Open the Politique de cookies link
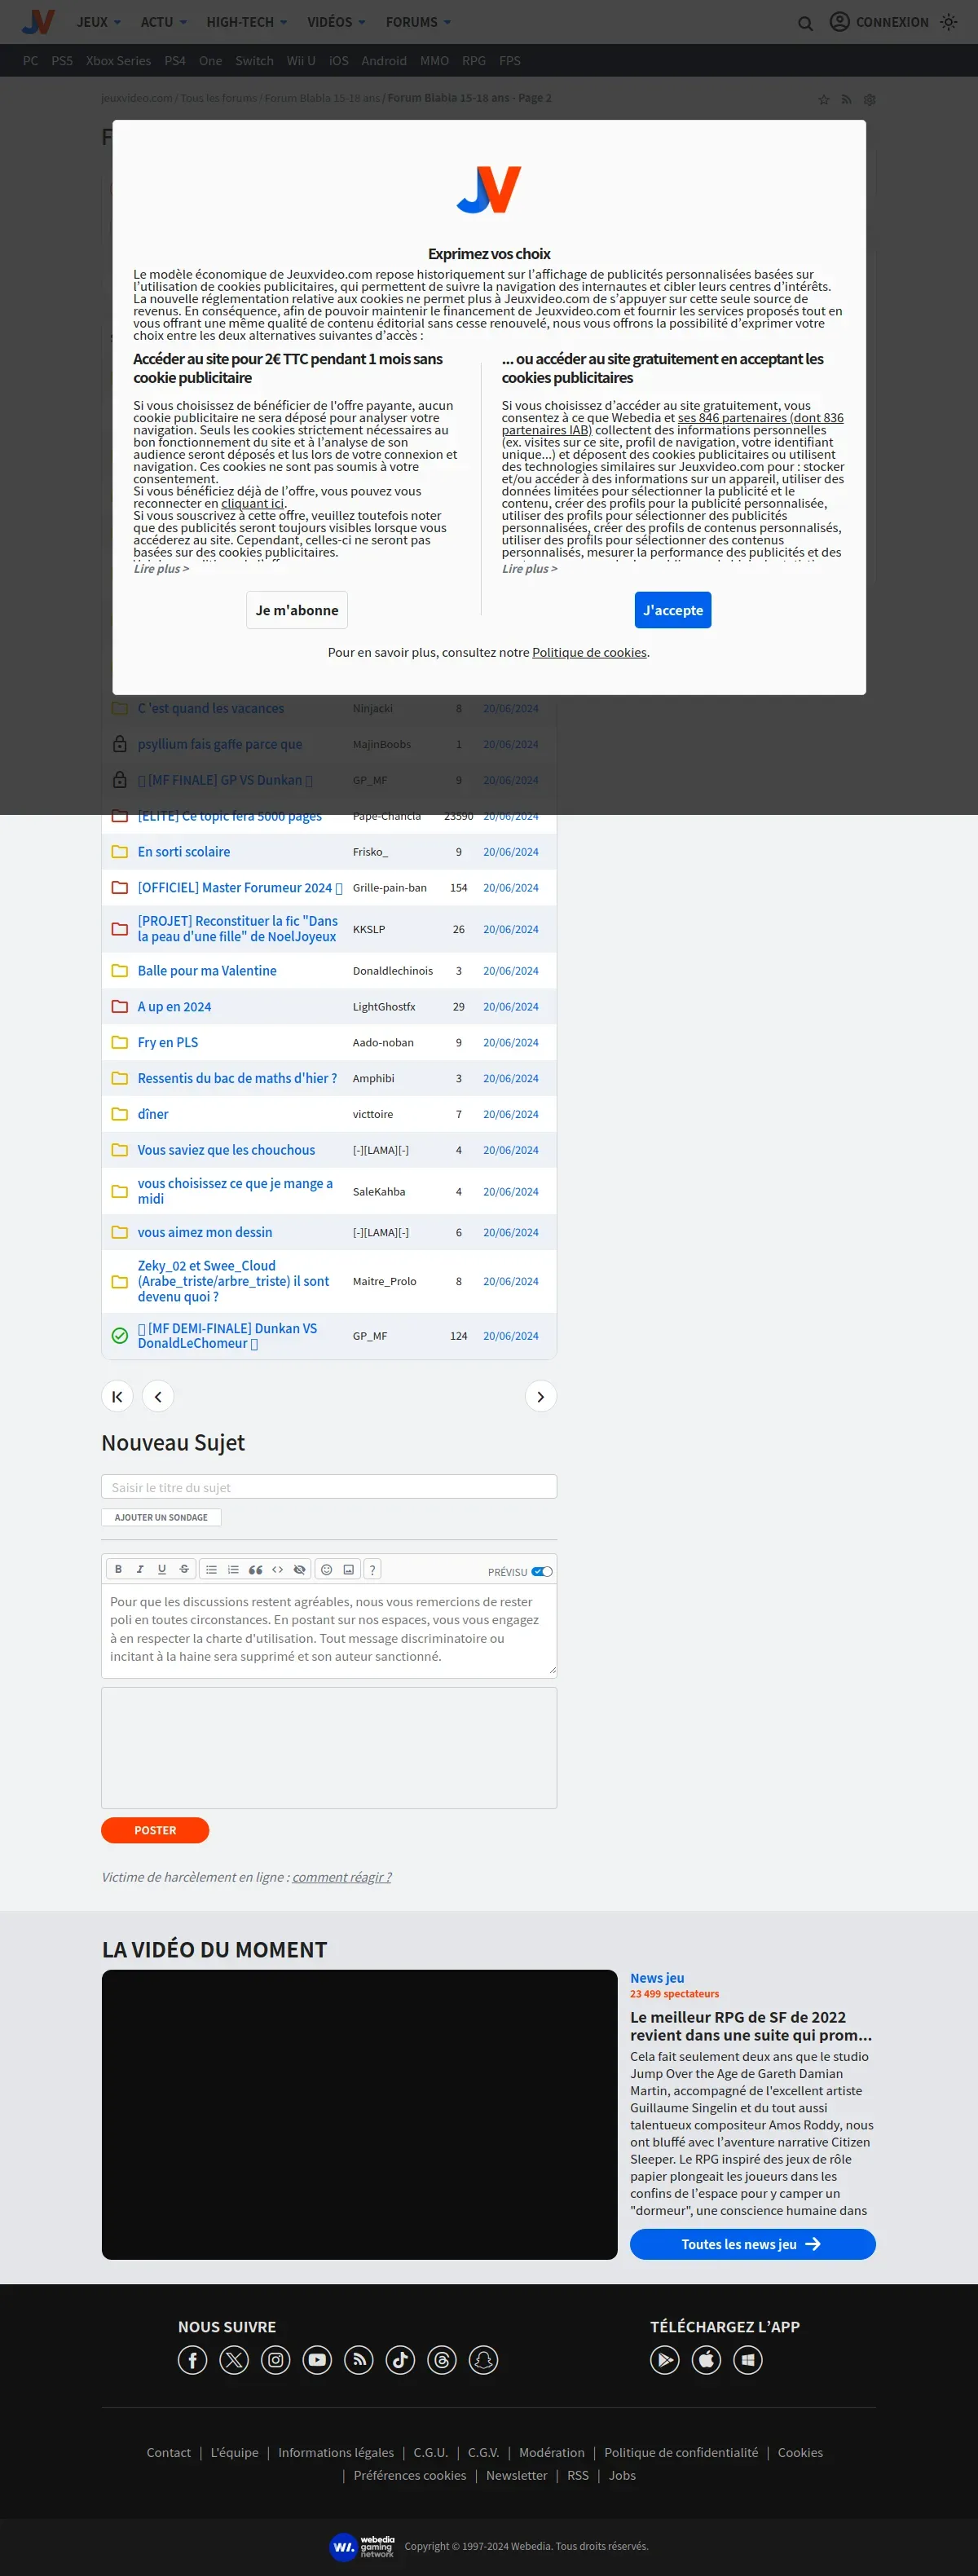The width and height of the screenshot is (978, 2576). [x=589, y=652]
